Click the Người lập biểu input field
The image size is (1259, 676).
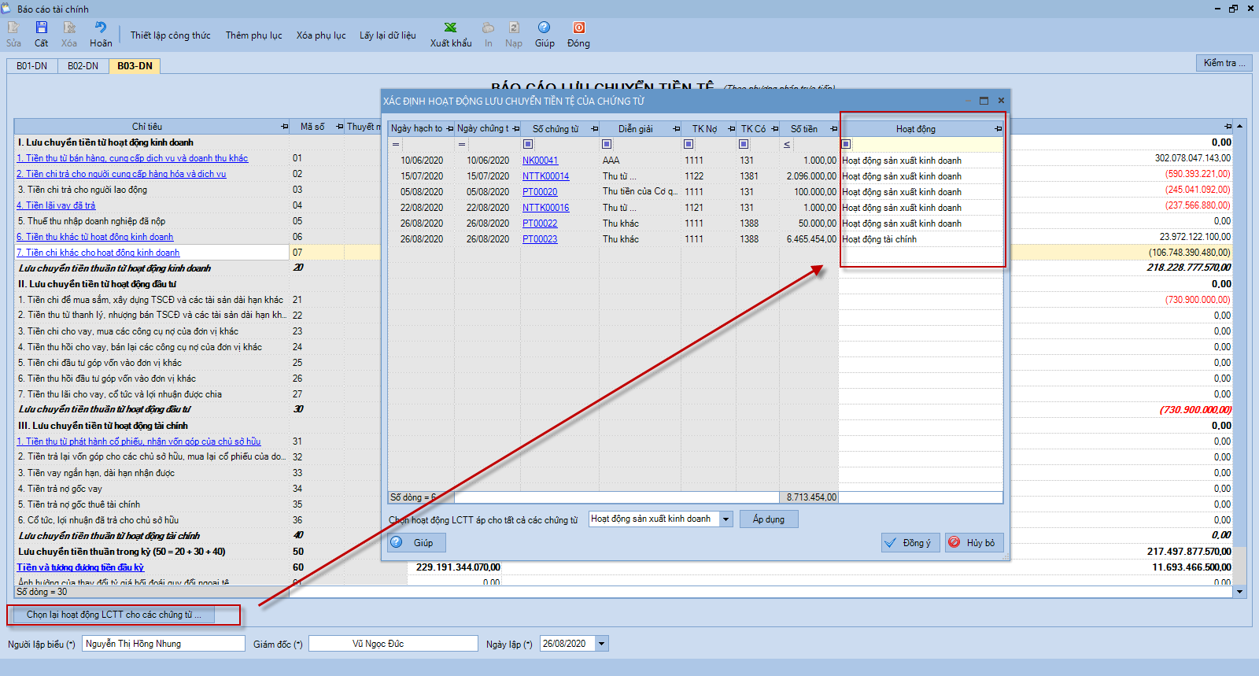pyautogui.click(x=164, y=644)
